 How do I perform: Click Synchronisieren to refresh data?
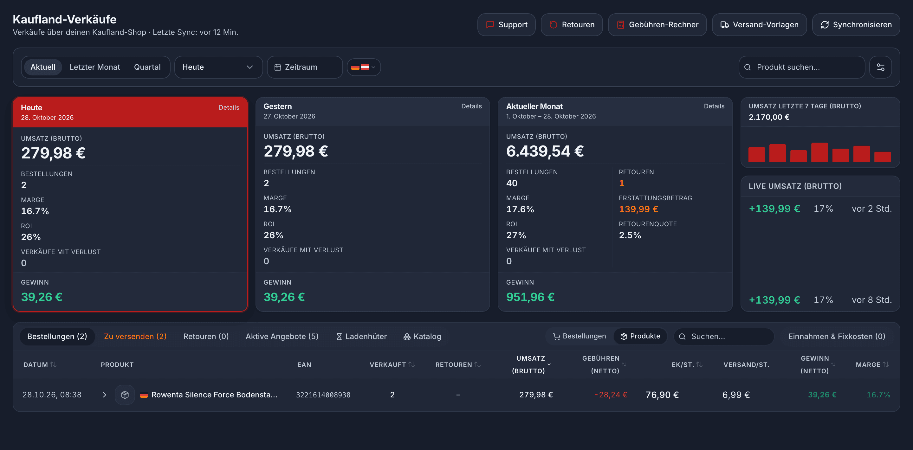(x=856, y=24)
